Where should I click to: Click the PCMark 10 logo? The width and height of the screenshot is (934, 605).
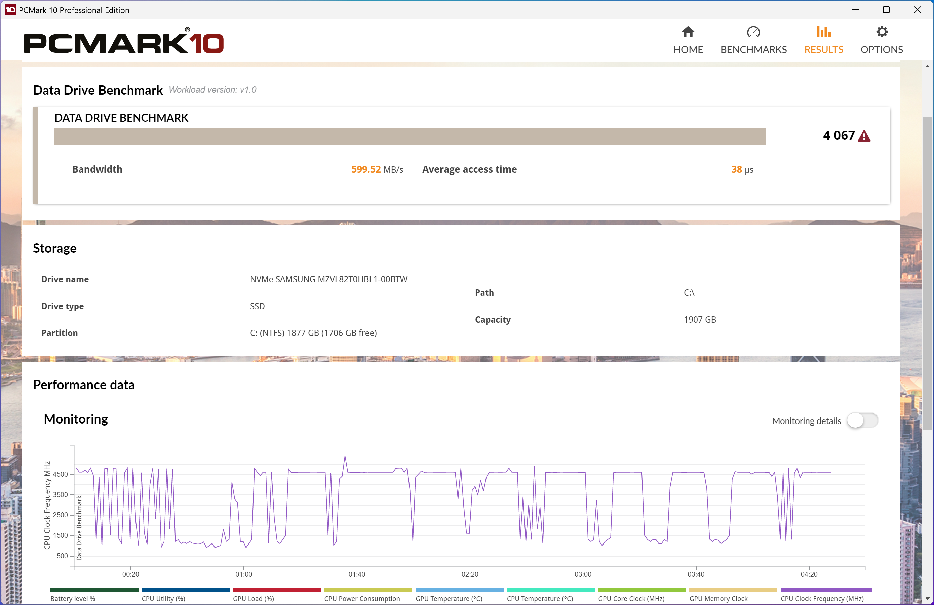point(124,41)
